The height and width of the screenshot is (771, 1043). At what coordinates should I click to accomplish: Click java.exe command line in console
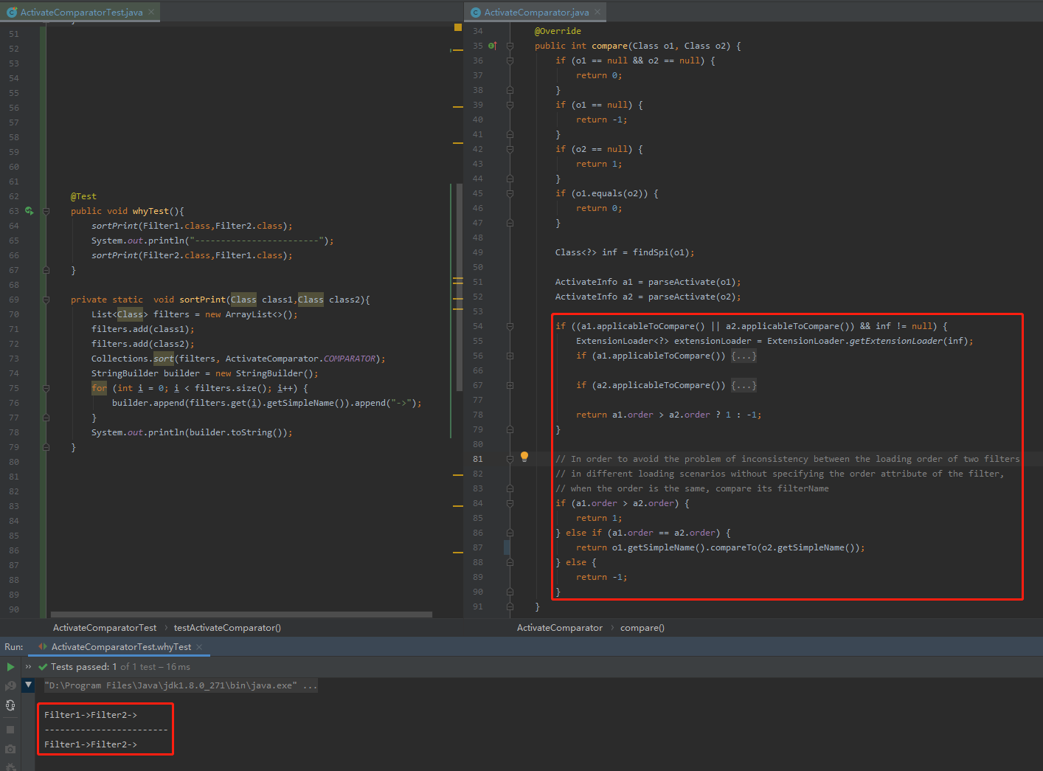pyautogui.click(x=181, y=685)
